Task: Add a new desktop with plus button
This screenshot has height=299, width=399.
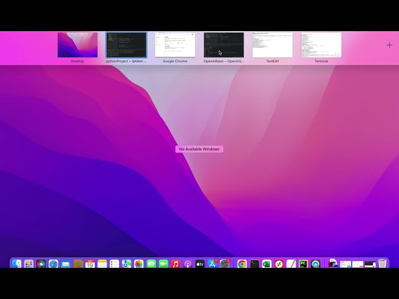Action: click(x=390, y=45)
